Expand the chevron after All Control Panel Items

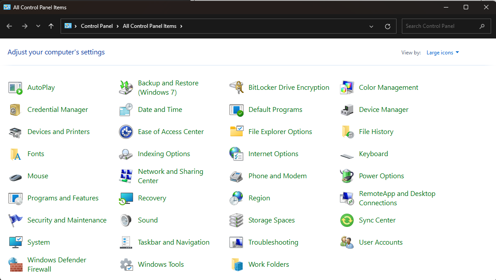click(181, 26)
